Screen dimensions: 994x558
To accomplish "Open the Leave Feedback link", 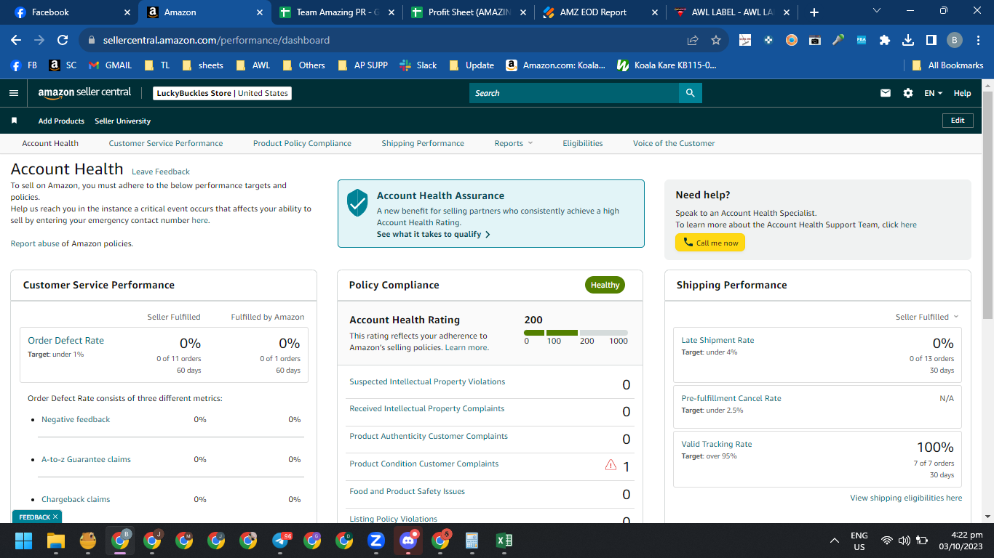I will tap(161, 172).
